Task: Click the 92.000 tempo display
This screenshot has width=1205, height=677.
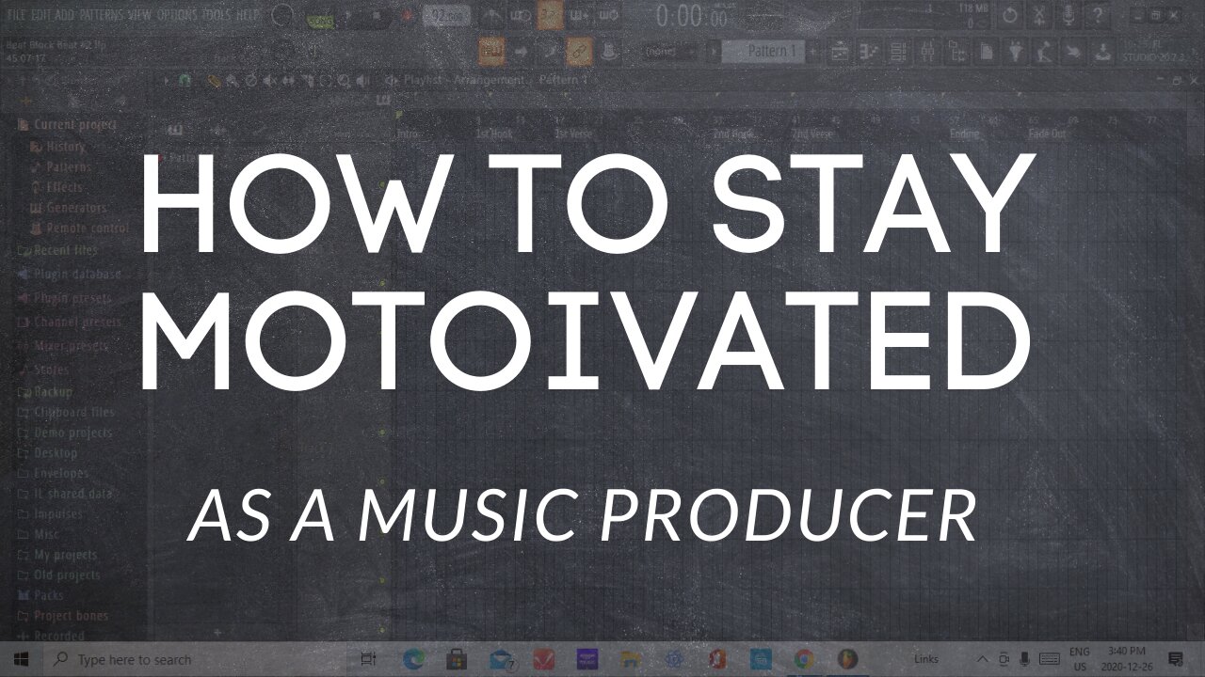Action: pos(446,16)
